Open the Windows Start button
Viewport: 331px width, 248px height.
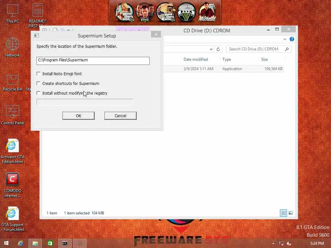tap(6, 243)
